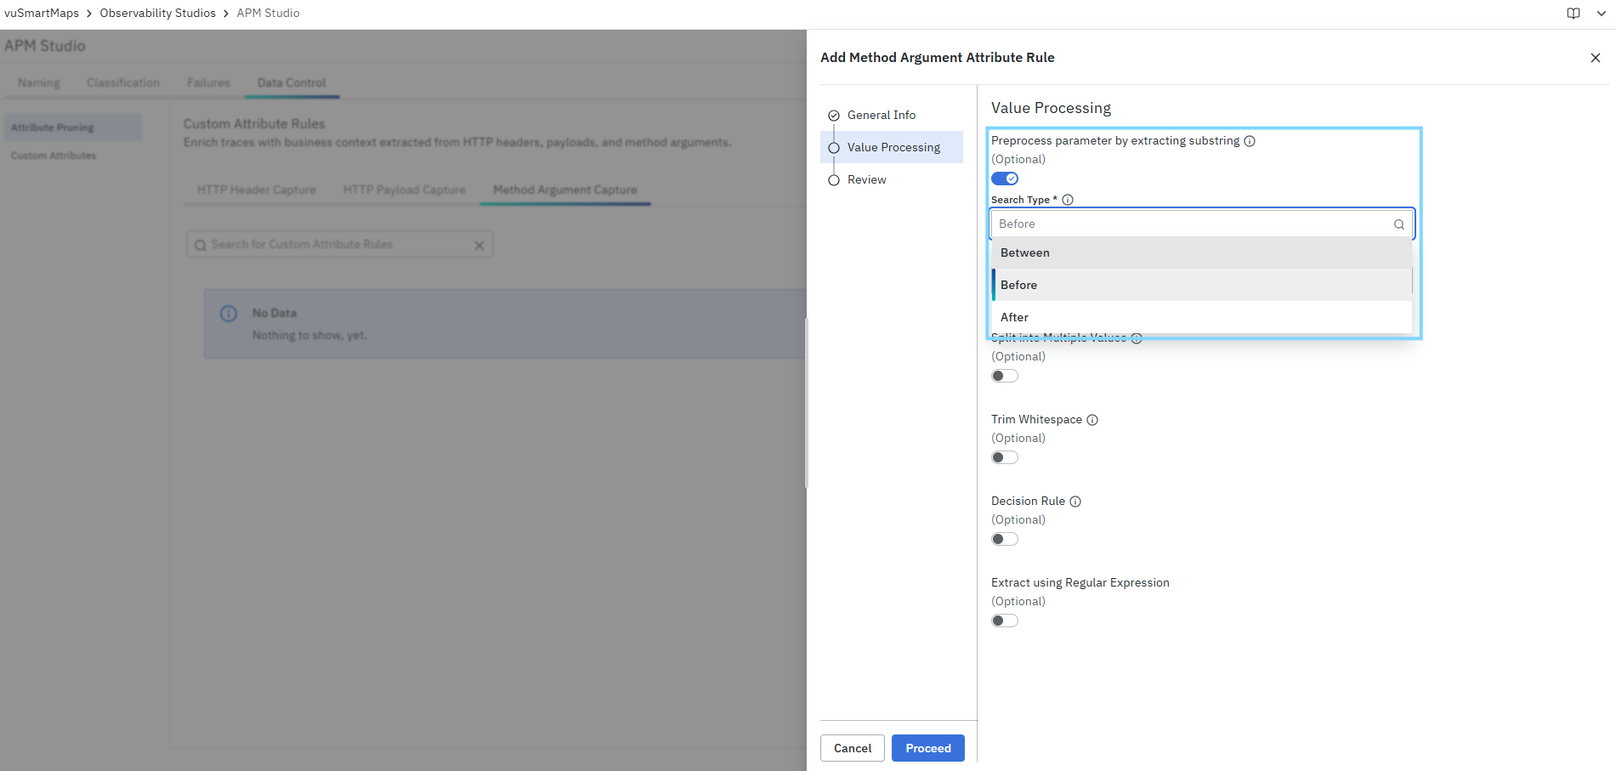Open the Failures tab
This screenshot has height=771, width=1616.
point(208,82)
